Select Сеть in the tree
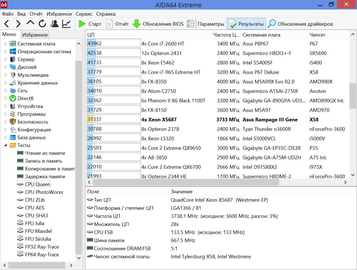This screenshot has width=357, height=270. point(22,91)
